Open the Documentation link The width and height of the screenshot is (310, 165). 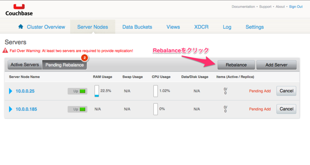coord(243,7)
